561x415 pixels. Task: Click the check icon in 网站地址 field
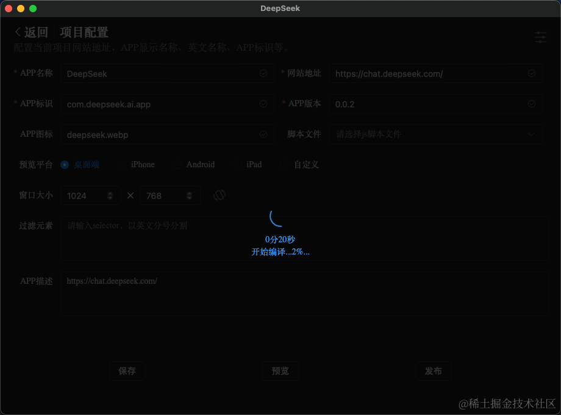coord(532,73)
